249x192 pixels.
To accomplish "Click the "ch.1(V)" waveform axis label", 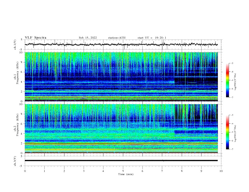I will tap(15, 45).
